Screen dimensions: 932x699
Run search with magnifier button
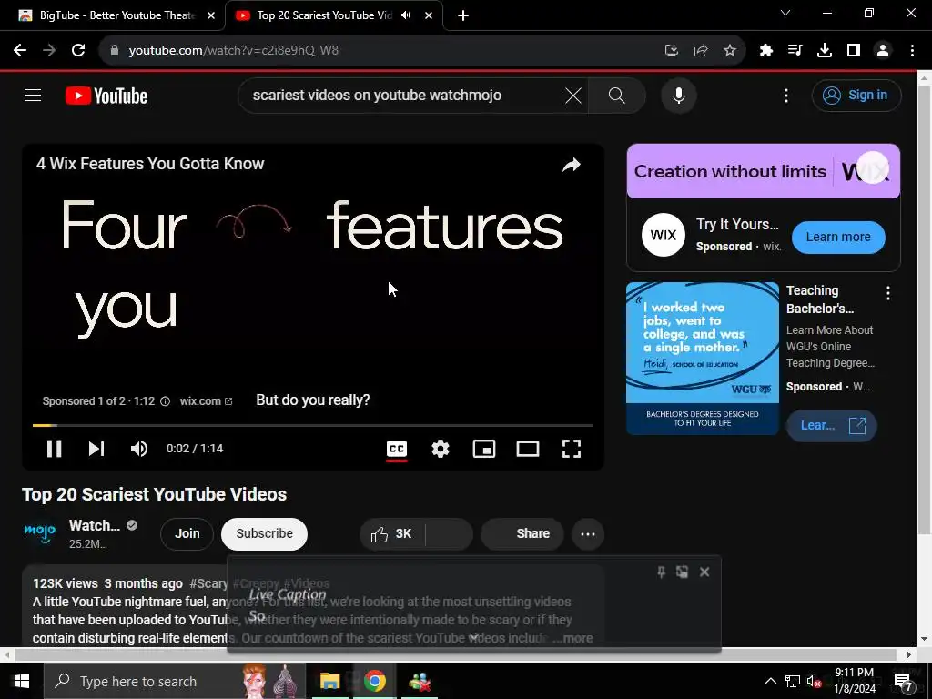click(x=617, y=96)
